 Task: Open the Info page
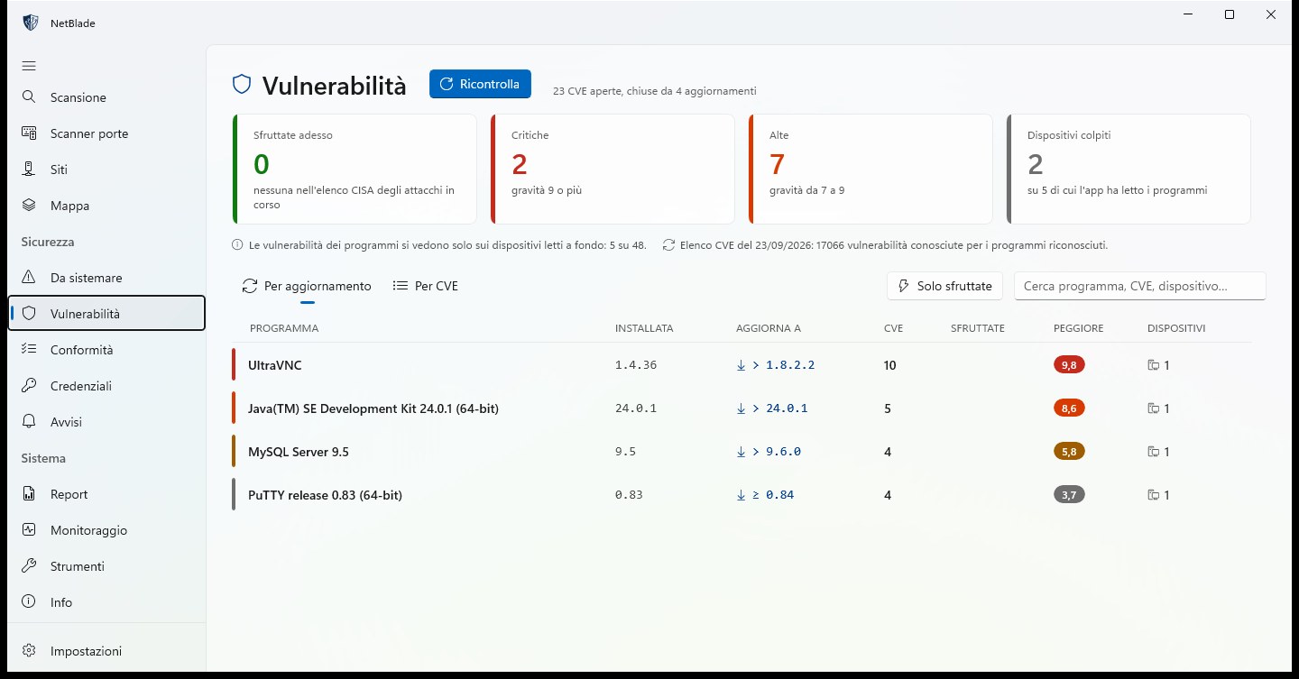[106, 602]
